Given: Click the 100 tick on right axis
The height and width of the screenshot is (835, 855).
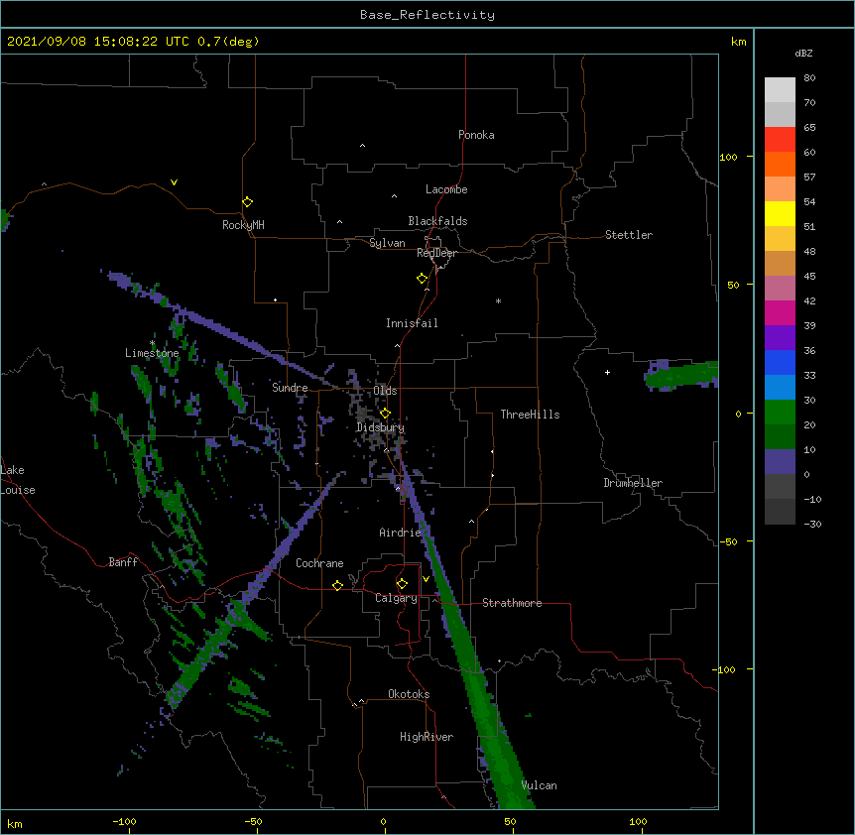Looking at the screenshot, I should [x=728, y=157].
